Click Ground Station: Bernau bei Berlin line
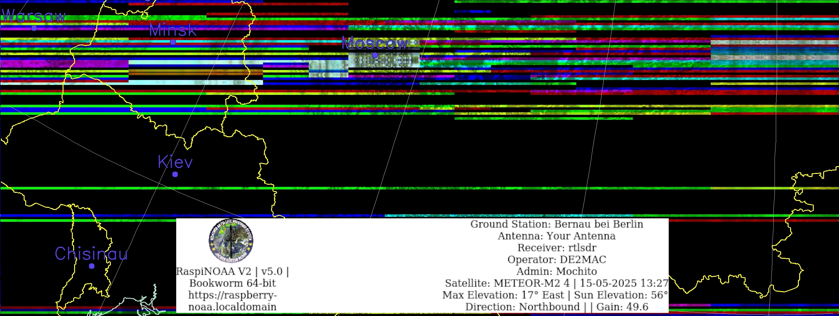The width and height of the screenshot is (839, 316). pyautogui.click(x=557, y=224)
